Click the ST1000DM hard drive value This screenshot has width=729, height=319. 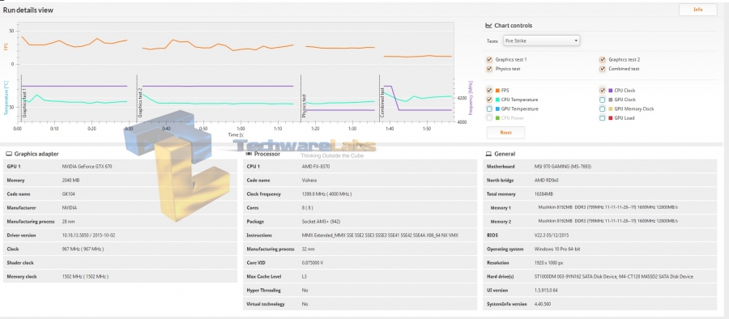614,277
